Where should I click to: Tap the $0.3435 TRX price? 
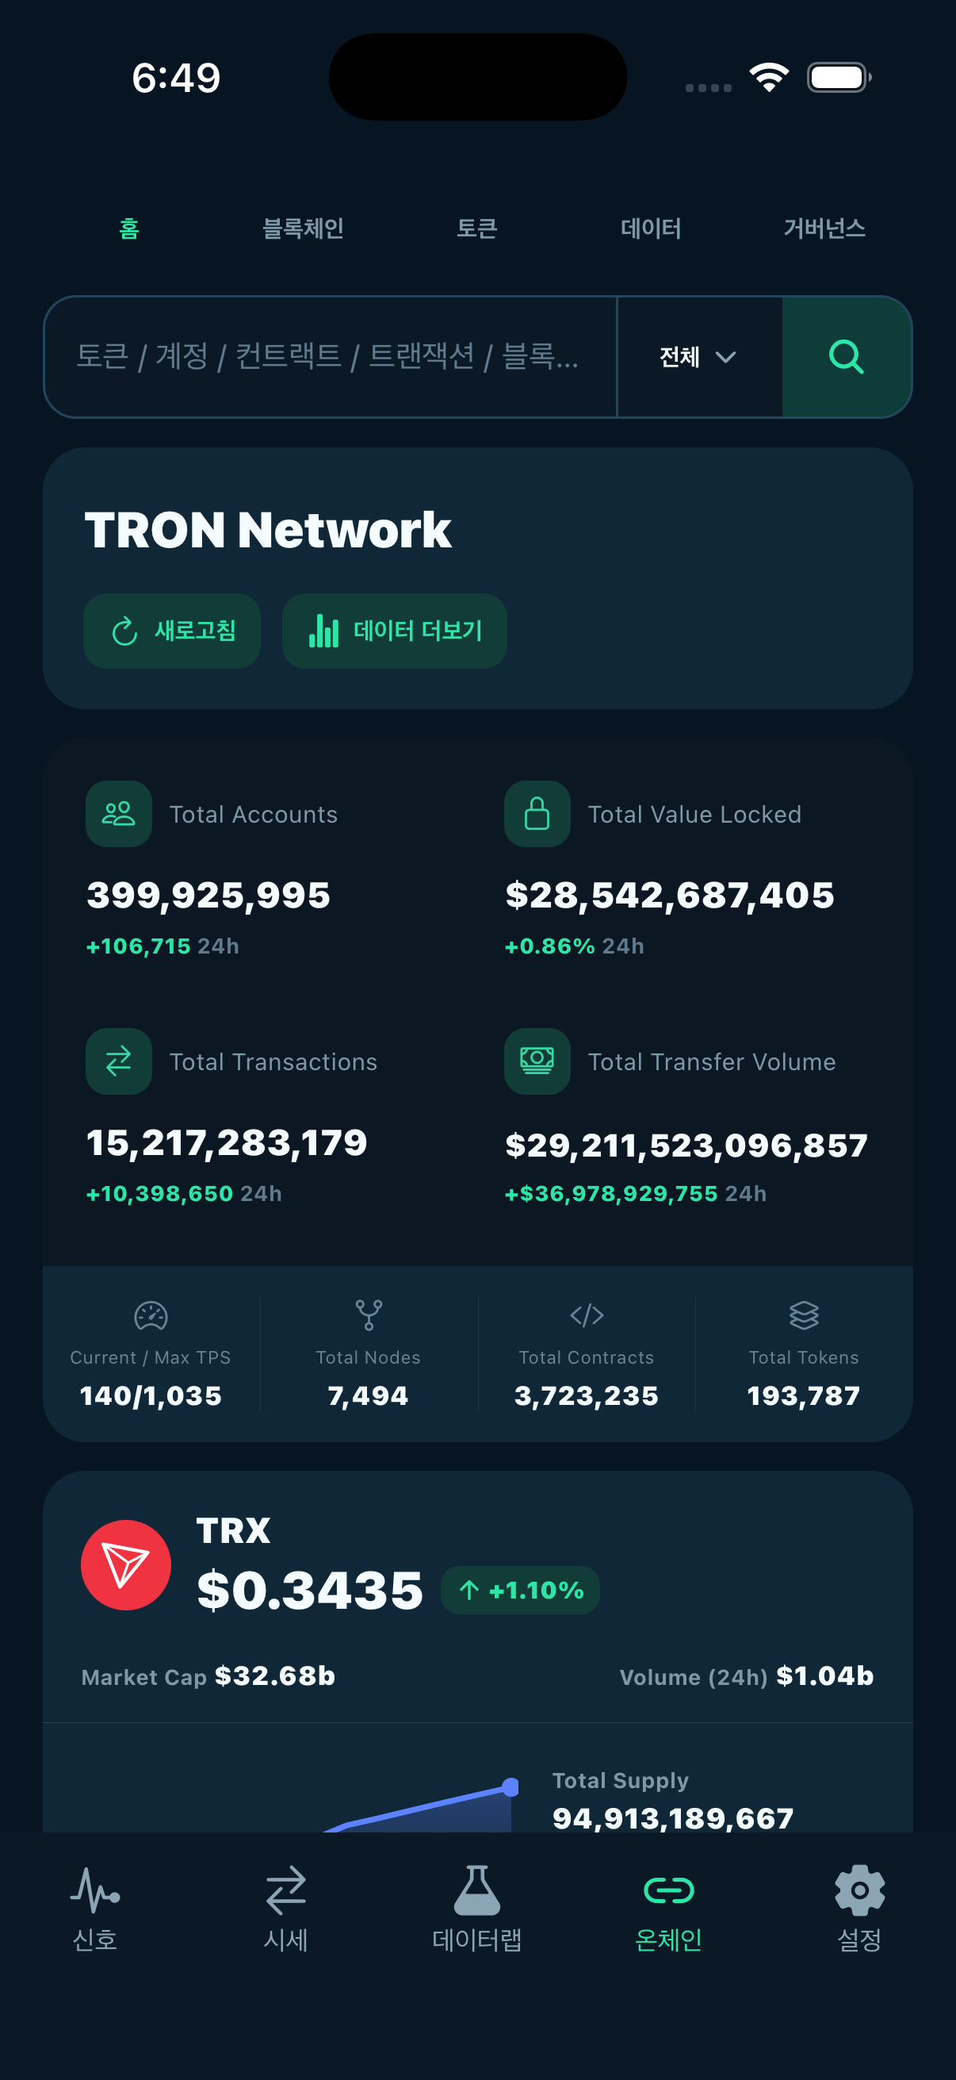click(x=311, y=1590)
